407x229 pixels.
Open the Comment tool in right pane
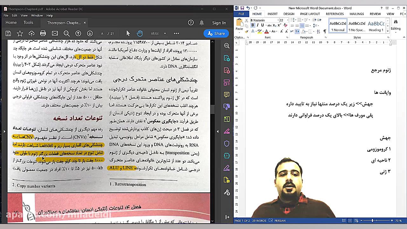click(227, 95)
